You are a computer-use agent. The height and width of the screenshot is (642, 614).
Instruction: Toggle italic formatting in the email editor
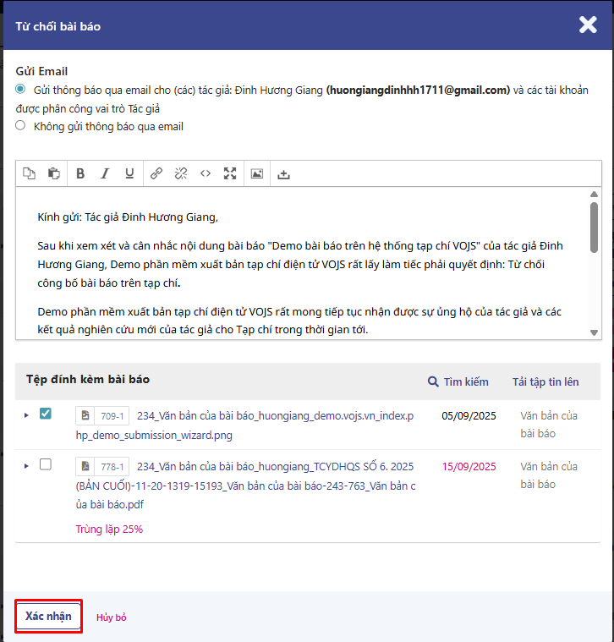105,173
